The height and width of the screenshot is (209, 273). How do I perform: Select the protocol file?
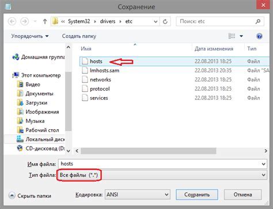pyautogui.click(x=175, y=89)
